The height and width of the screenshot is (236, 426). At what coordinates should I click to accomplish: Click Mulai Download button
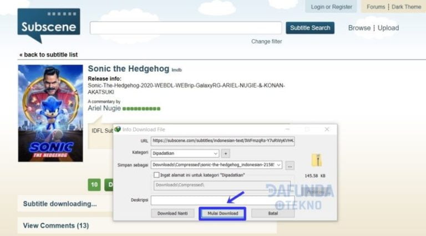pos(223,213)
